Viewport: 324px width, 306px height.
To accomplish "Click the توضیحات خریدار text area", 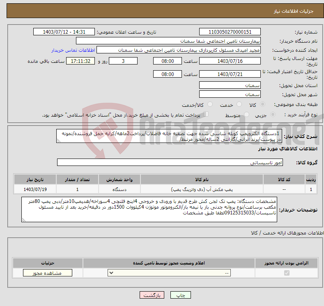I will point(149,209).
